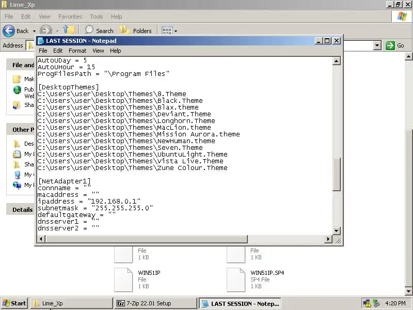
Task: Open Notepad Edit menu
Action: (58, 51)
